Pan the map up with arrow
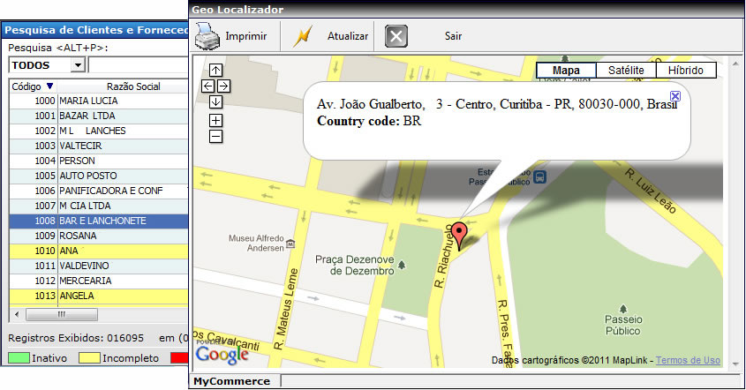Image resolution: width=746 pixels, height=390 pixels. tap(215, 71)
